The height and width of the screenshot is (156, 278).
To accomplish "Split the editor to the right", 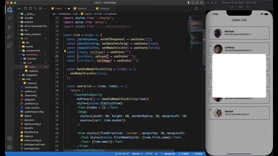I will [x=196, y=9].
